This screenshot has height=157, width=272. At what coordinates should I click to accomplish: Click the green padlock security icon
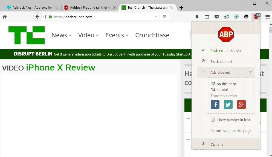[50, 17]
